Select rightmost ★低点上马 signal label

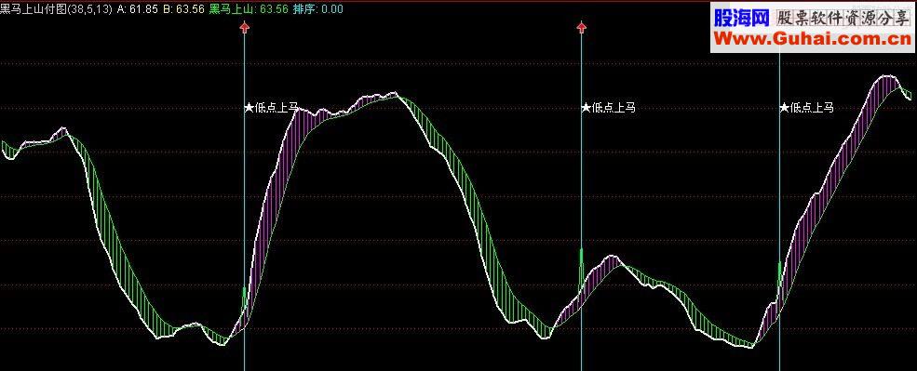(x=806, y=108)
